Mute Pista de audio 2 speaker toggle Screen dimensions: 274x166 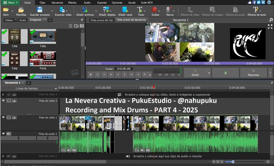(x=9, y=156)
